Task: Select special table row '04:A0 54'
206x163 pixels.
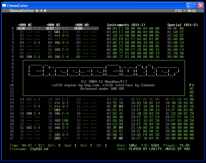Action: tap(175, 43)
